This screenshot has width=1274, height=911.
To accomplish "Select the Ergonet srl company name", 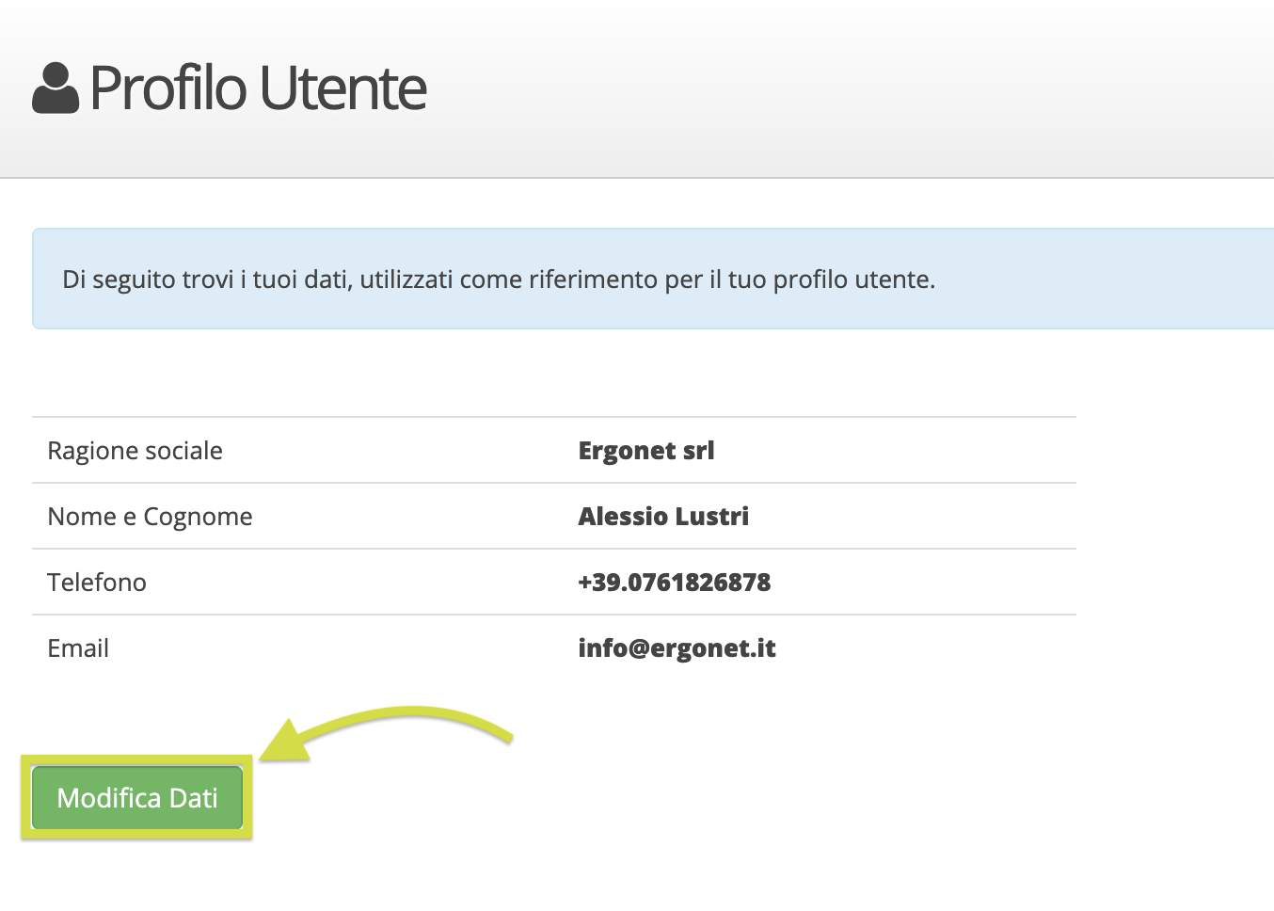I will coord(645,450).
